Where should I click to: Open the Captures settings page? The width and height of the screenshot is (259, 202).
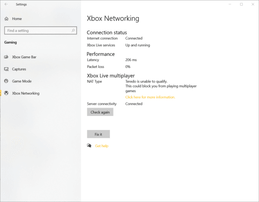(x=19, y=69)
